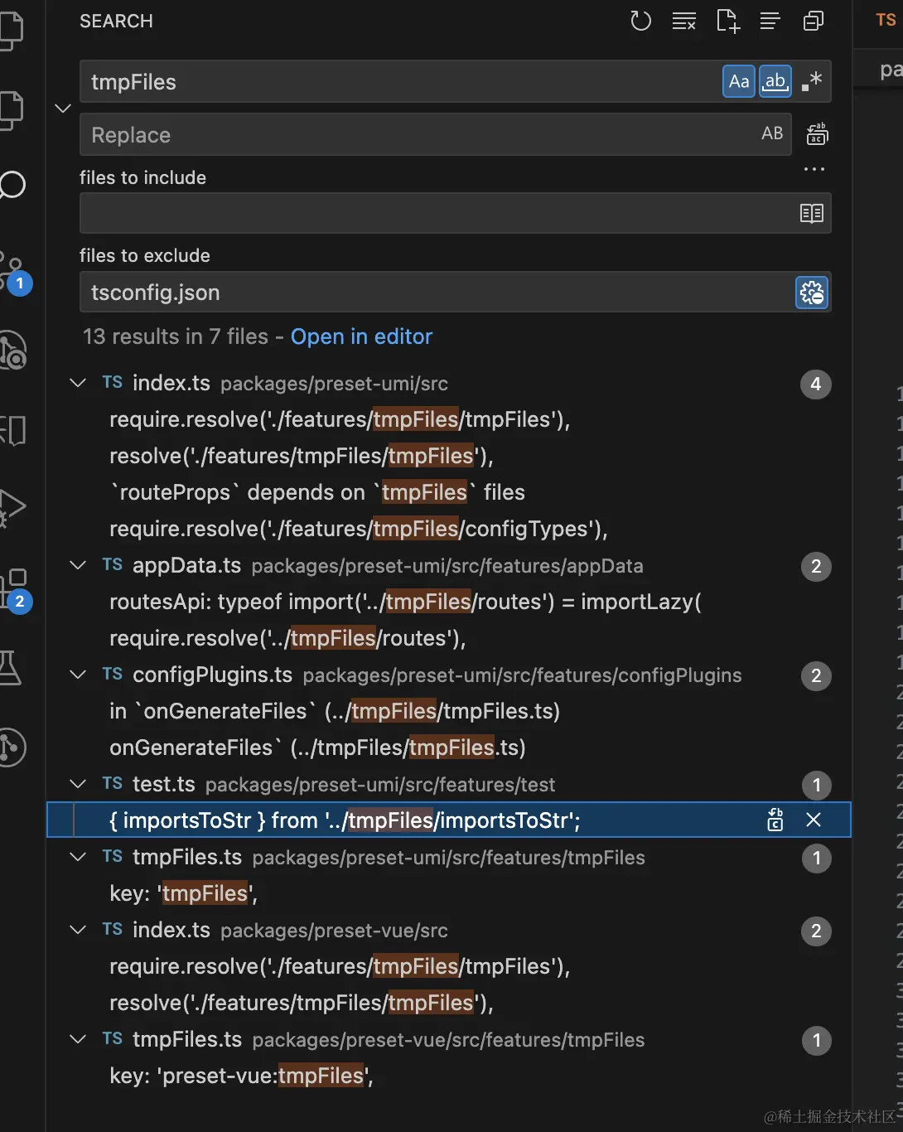Image resolution: width=903 pixels, height=1132 pixels.
Task: Click the files to include field
Action: 437,213
